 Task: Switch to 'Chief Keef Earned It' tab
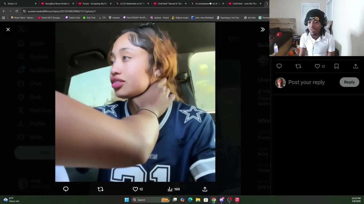point(170,4)
